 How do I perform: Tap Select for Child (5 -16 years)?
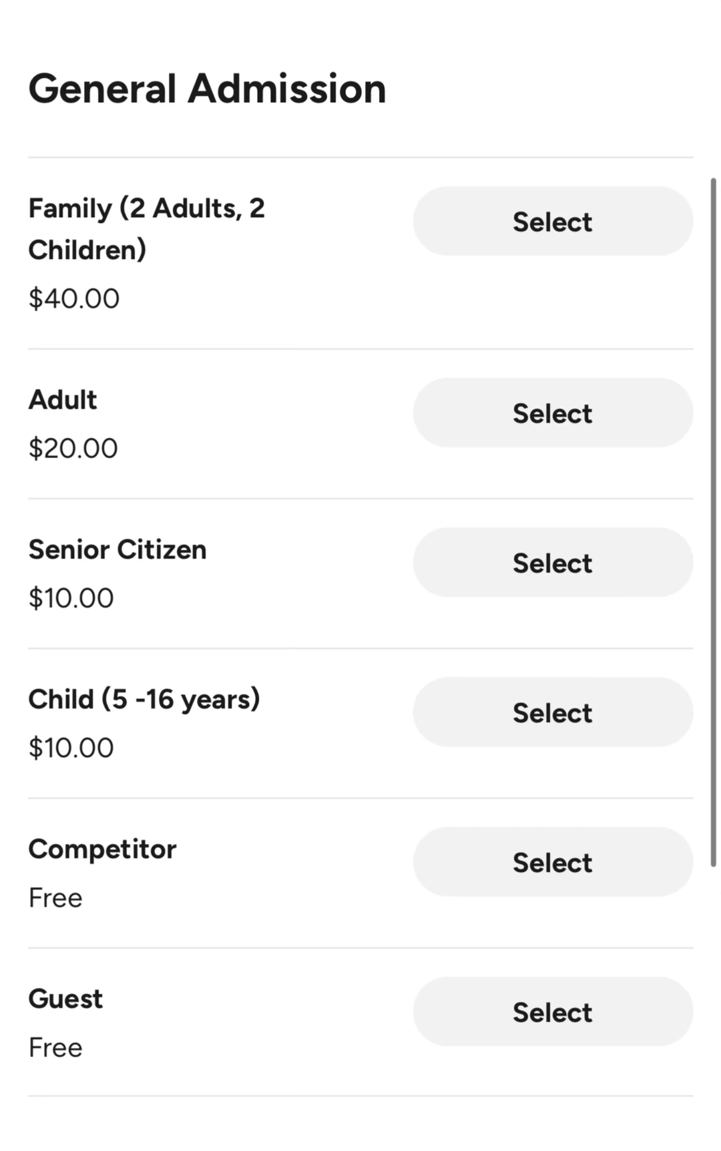click(553, 712)
